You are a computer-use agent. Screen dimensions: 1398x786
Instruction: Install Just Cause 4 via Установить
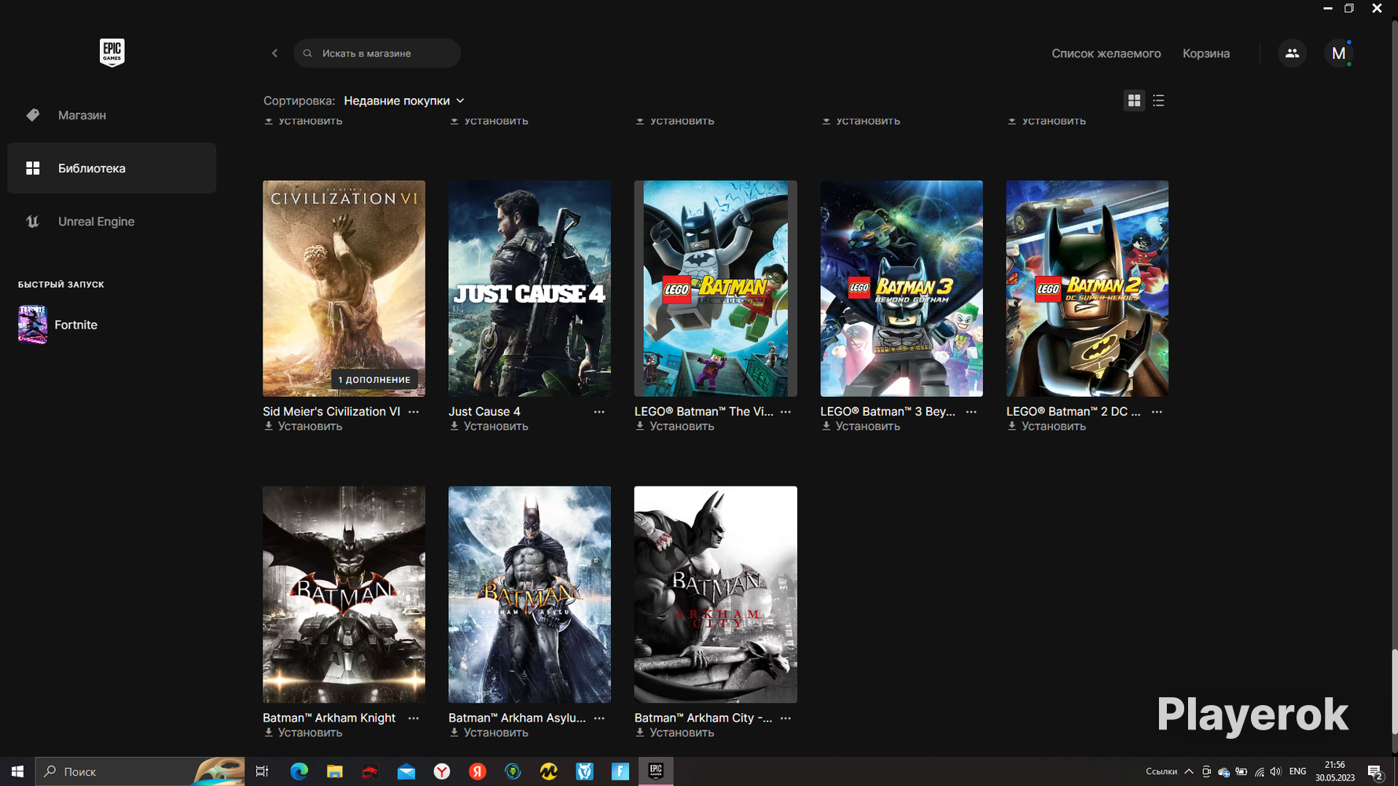click(488, 427)
